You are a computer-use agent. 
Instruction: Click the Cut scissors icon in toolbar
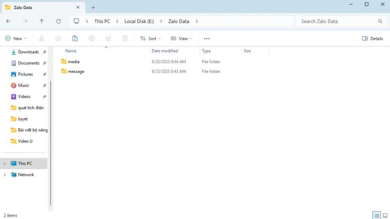pyautogui.click(x=42, y=38)
